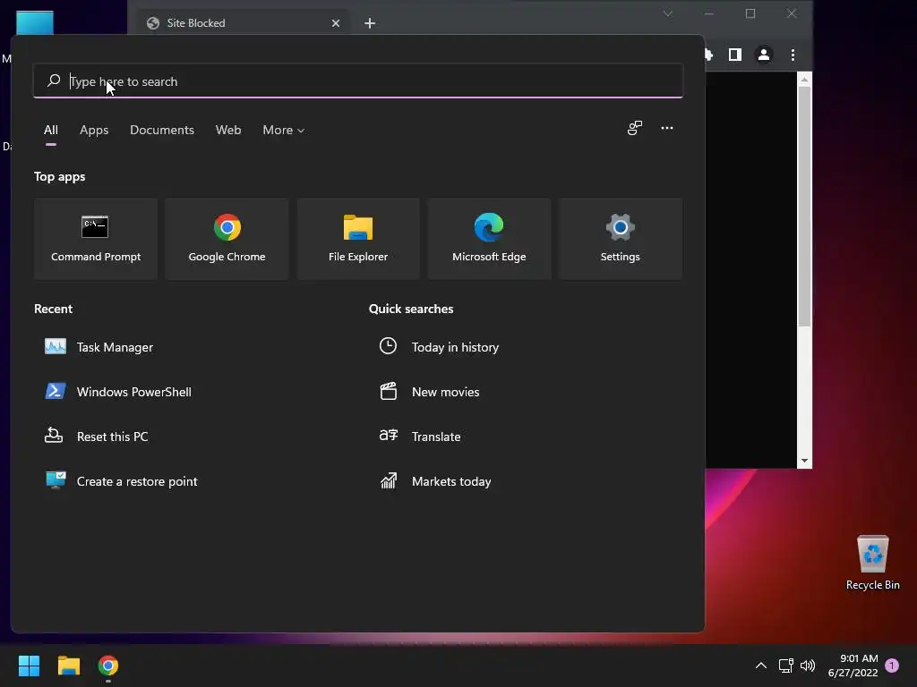Open volume control in system tray
The height and width of the screenshot is (687, 917).
[x=808, y=666]
